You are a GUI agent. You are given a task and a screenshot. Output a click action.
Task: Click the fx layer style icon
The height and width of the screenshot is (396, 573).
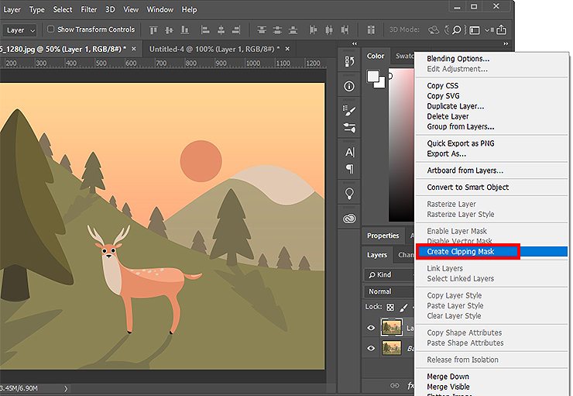coord(410,385)
